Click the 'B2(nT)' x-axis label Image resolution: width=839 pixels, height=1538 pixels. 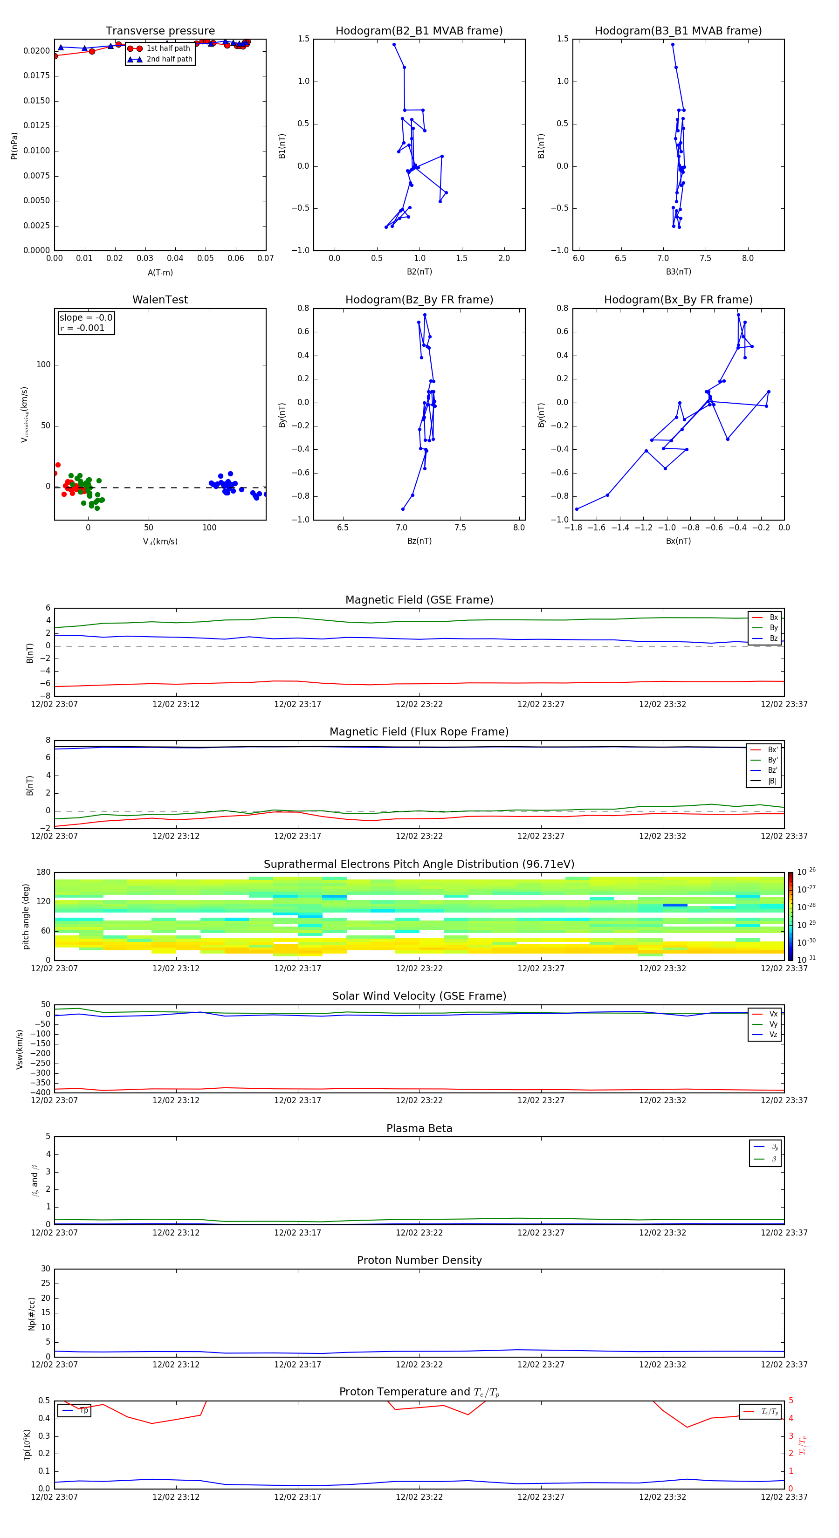pyautogui.click(x=419, y=272)
